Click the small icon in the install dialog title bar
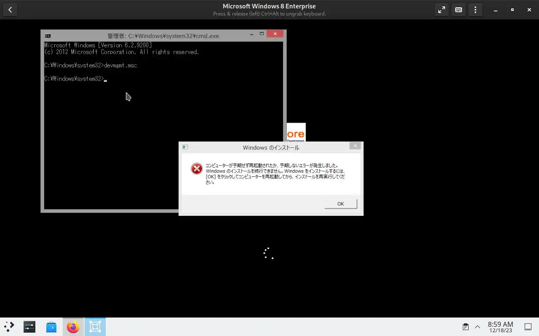This screenshot has height=336, width=539. (x=185, y=147)
